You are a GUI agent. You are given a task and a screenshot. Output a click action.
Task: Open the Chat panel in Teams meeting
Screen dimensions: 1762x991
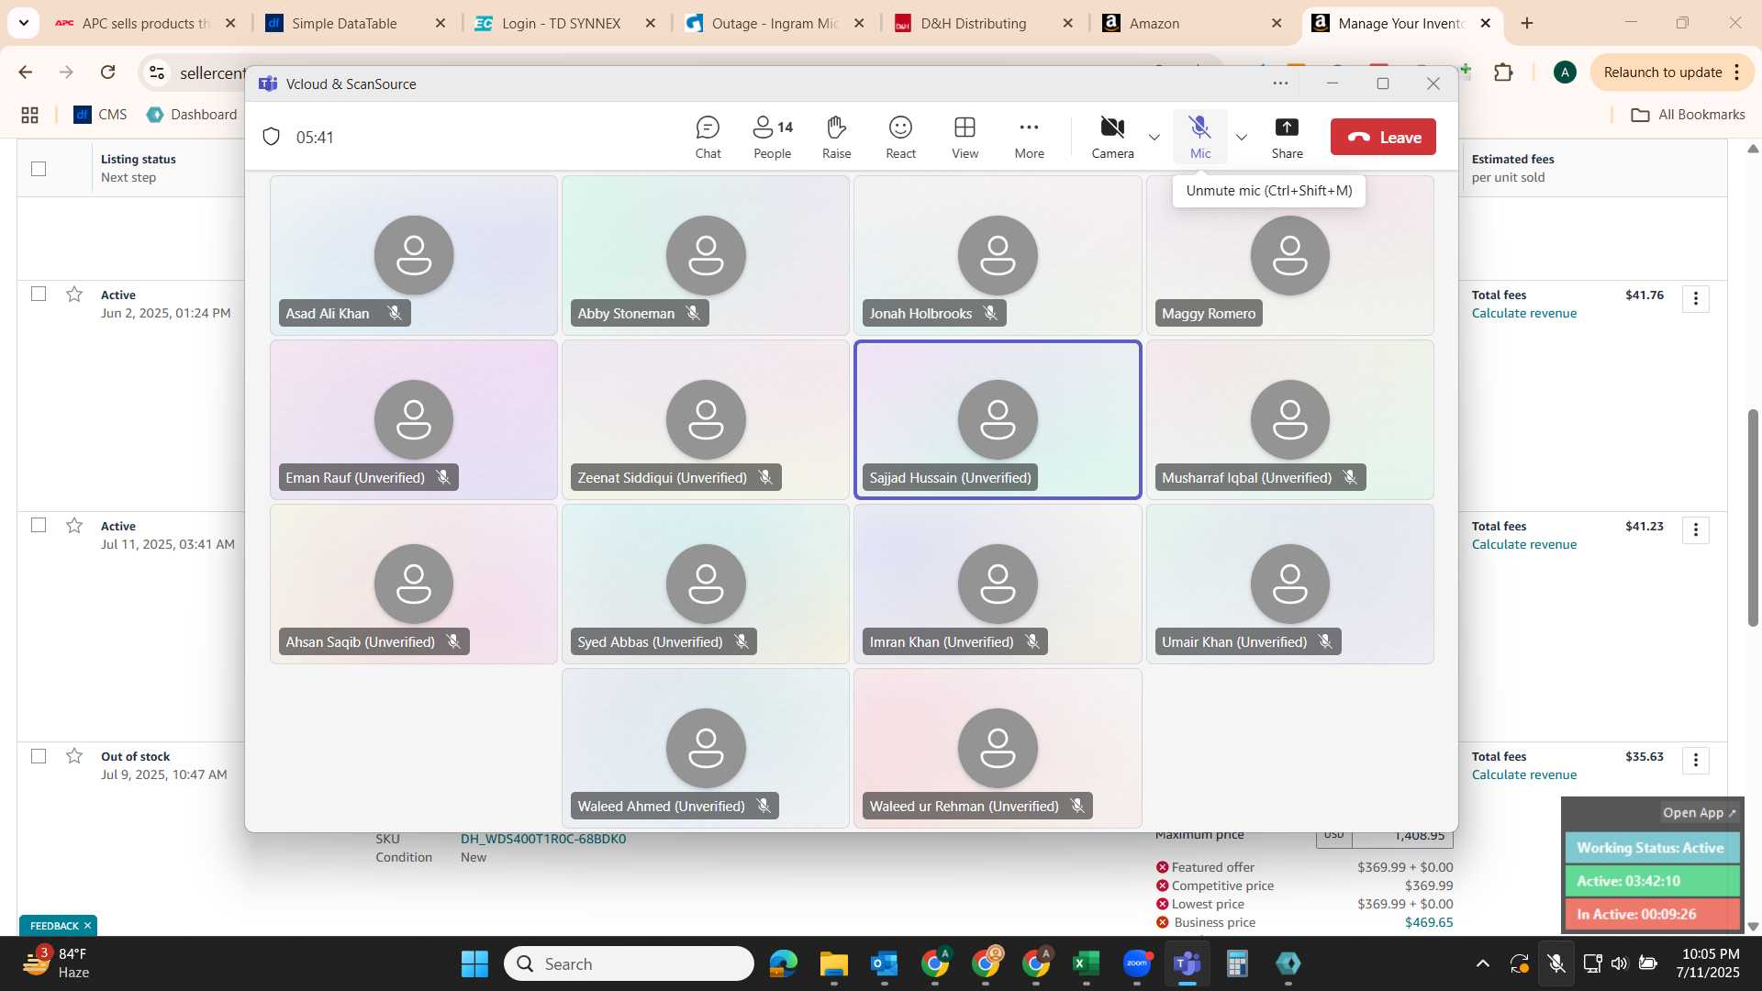(x=708, y=138)
